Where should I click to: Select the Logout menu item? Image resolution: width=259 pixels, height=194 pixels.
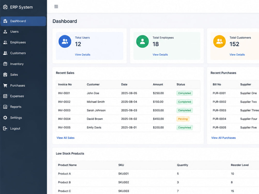coord(23,129)
